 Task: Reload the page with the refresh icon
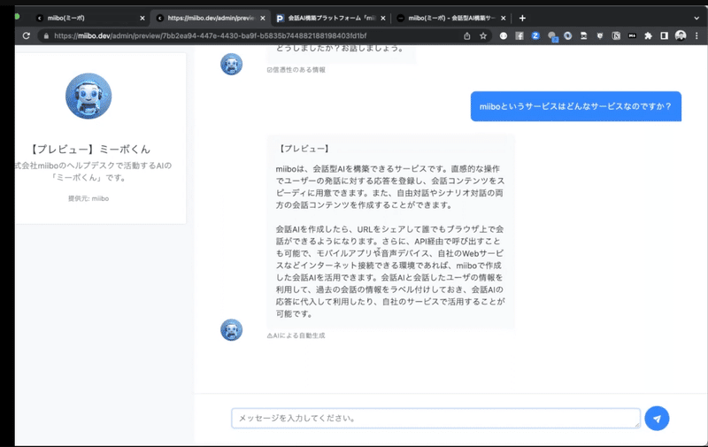pos(27,35)
